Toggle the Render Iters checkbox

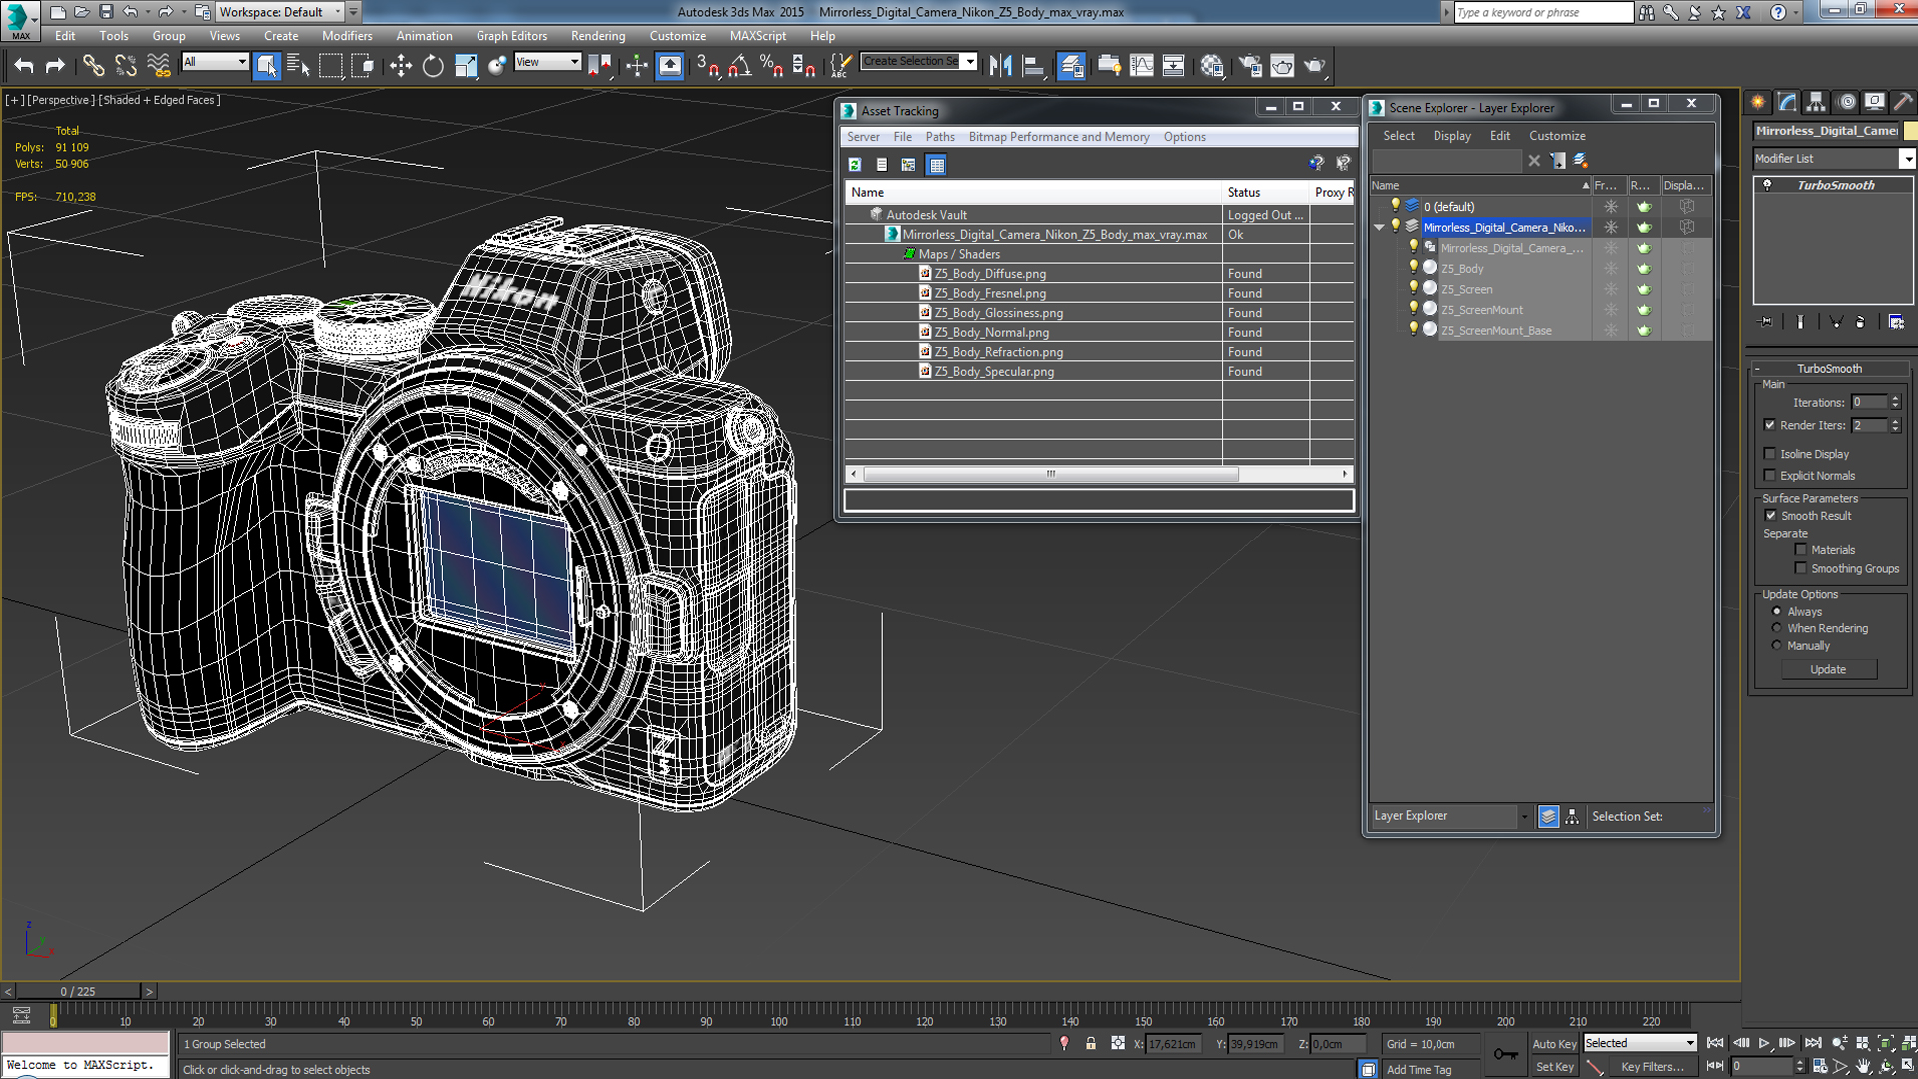pyautogui.click(x=1770, y=425)
